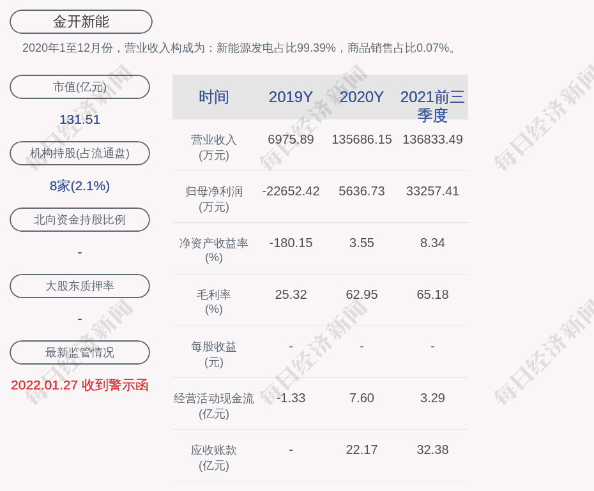The image size is (594, 491).
Task: Click the 2020年 revenue composition summary sentence
Action: (x=240, y=48)
